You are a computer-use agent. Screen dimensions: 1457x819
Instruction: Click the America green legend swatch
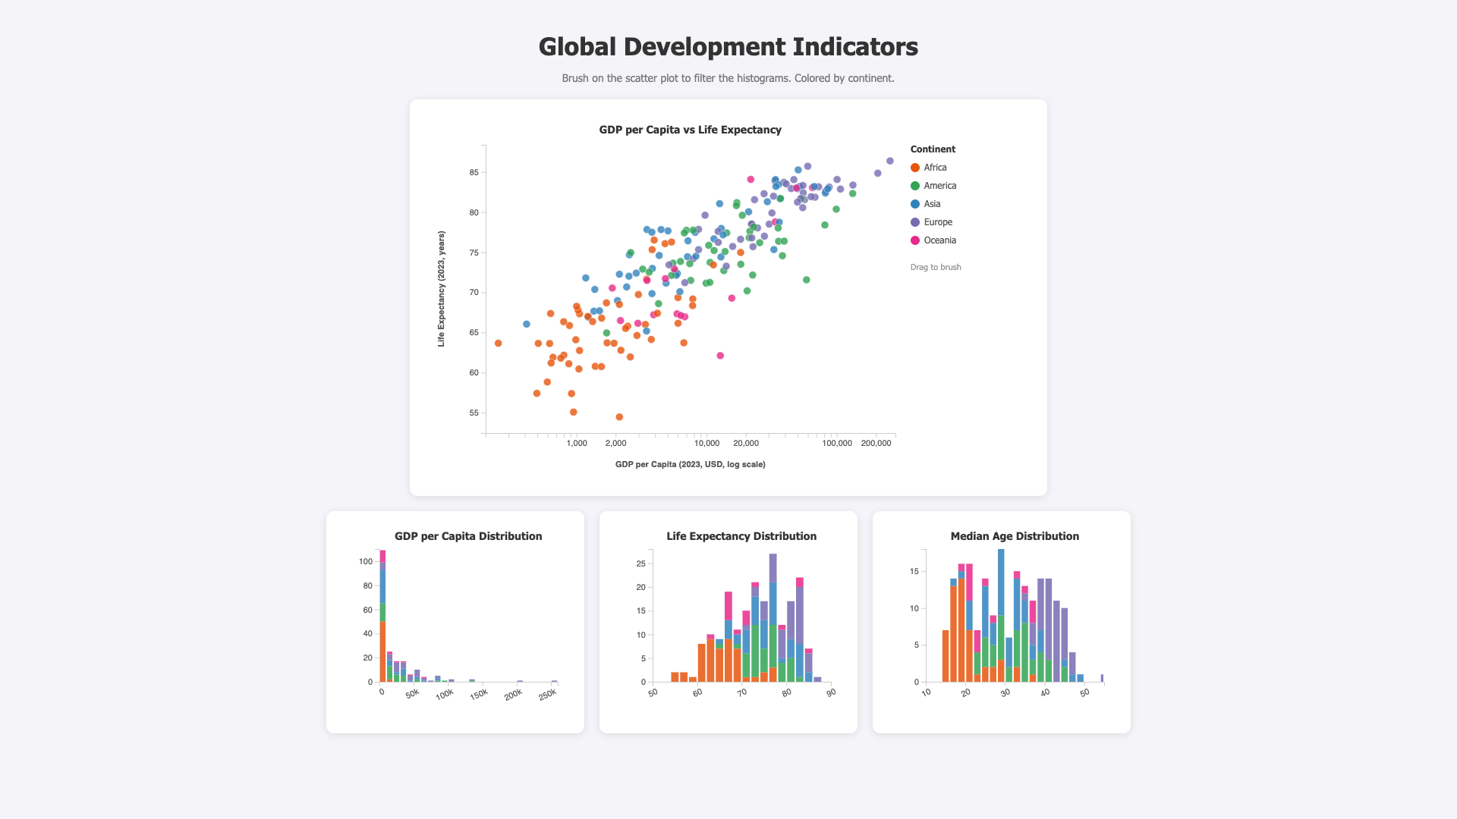pyautogui.click(x=915, y=186)
